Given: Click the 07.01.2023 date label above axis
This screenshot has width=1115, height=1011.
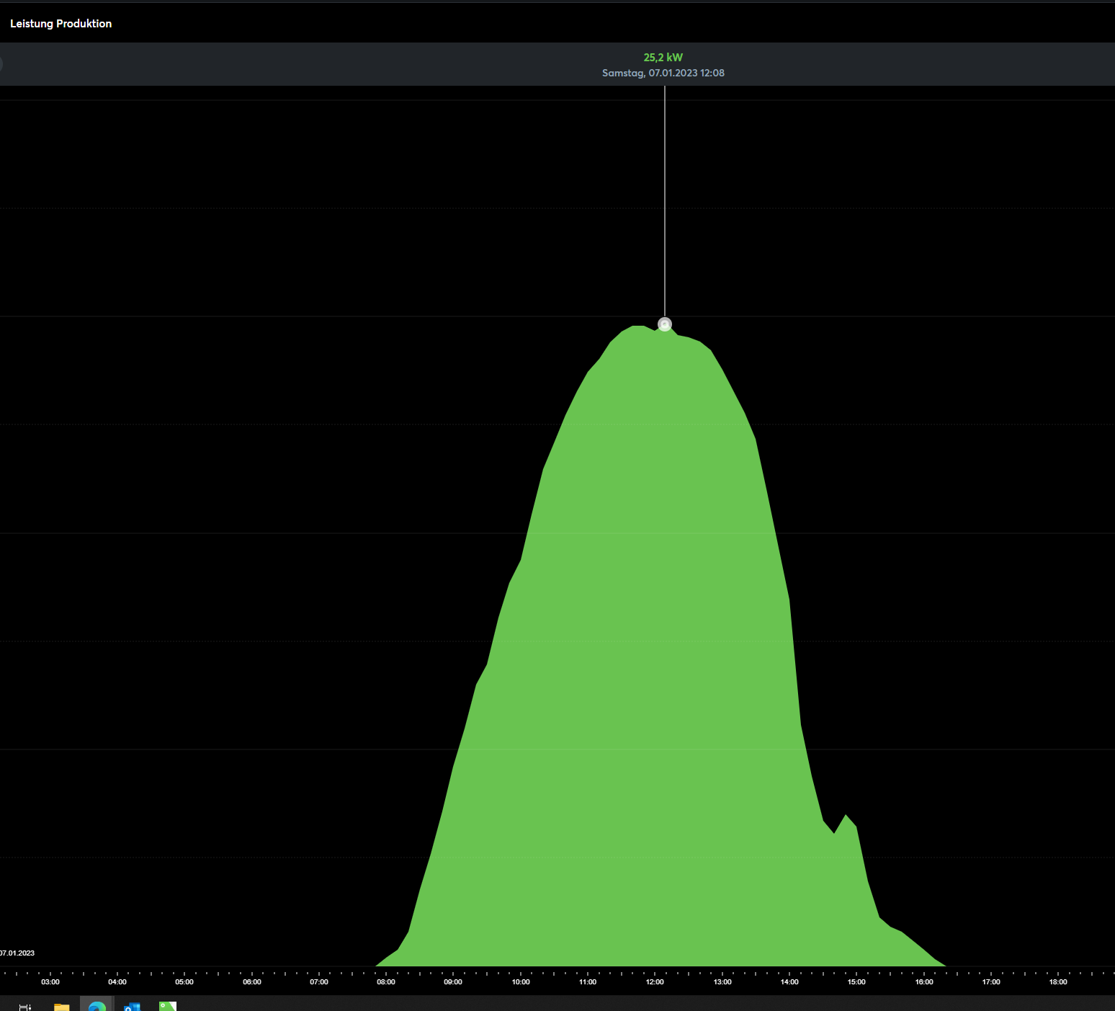Looking at the screenshot, I should [x=17, y=953].
